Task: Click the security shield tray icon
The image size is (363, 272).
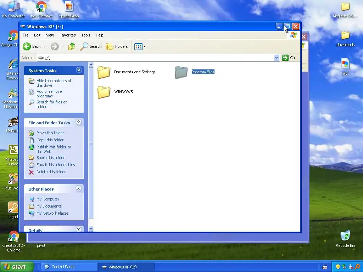Action: [338, 267]
